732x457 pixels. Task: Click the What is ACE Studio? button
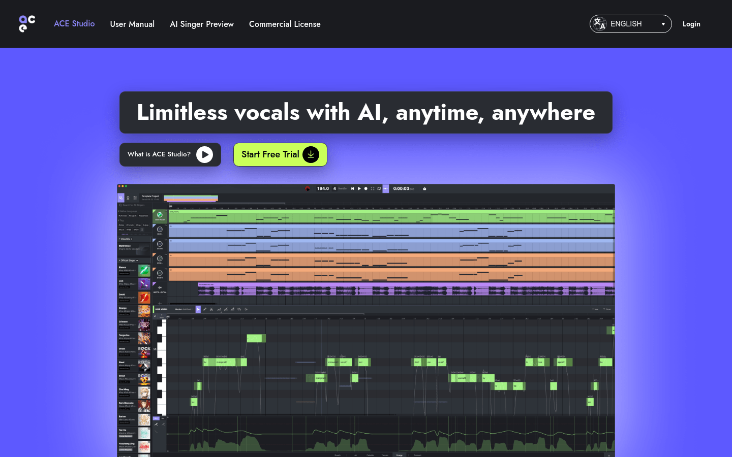[170, 154]
